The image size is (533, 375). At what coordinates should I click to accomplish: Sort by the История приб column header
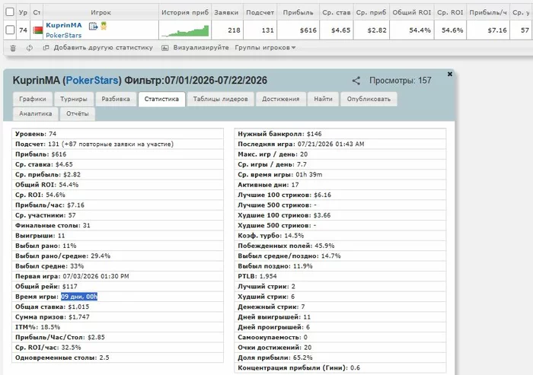point(185,12)
